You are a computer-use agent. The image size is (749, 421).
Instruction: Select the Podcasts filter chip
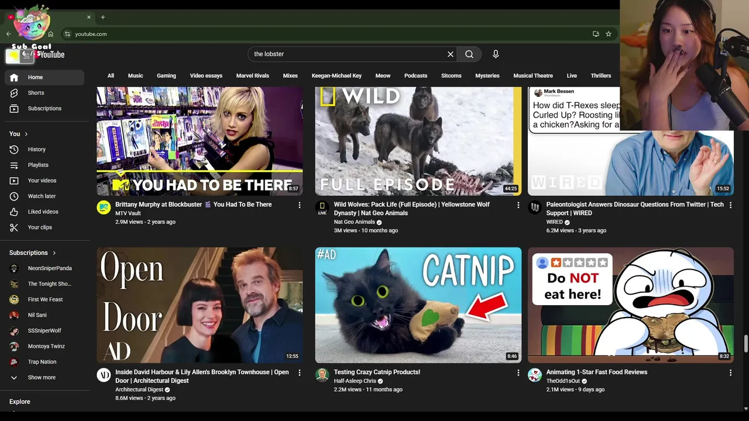(416, 75)
